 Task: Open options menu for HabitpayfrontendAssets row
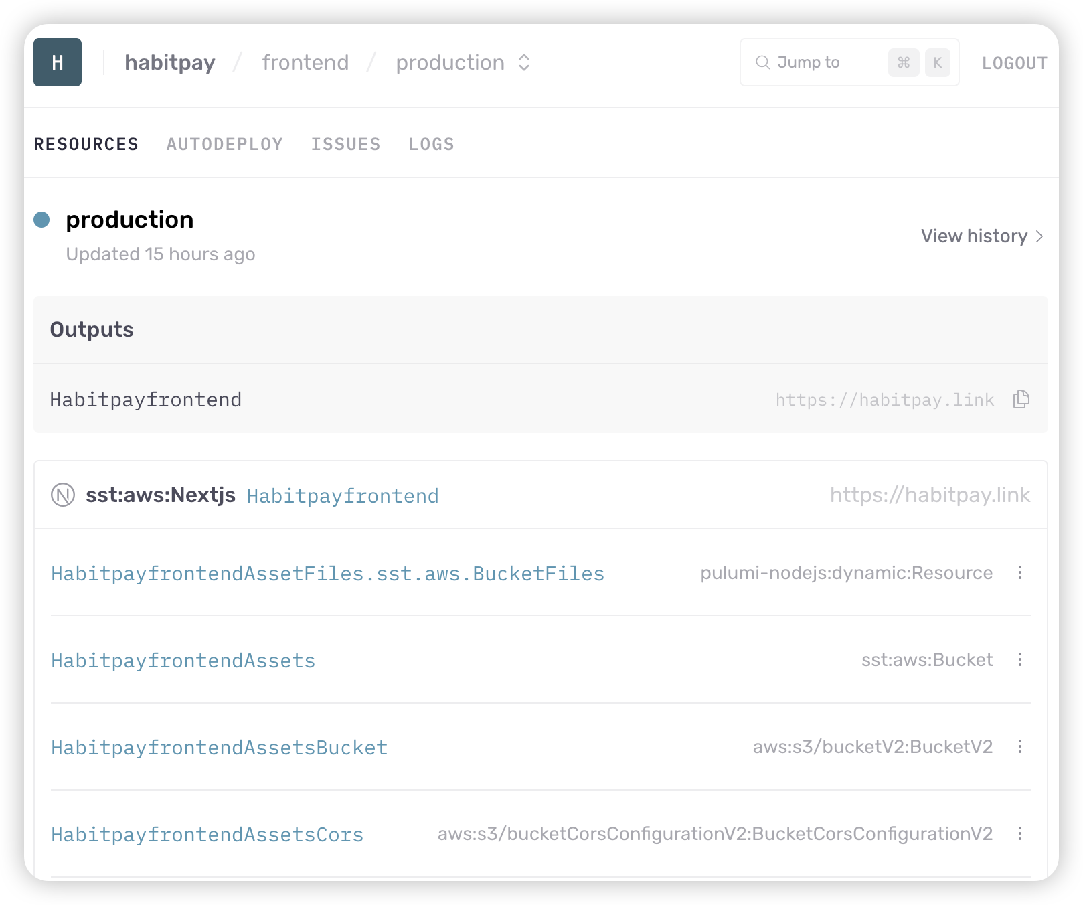click(x=1020, y=660)
